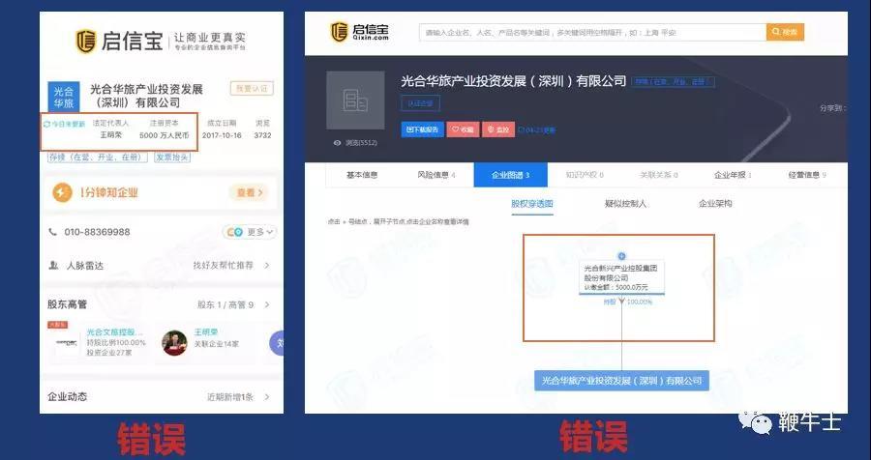Select the 5000 万人民币 registered capital value
The image size is (871, 460).
coord(165,135)
